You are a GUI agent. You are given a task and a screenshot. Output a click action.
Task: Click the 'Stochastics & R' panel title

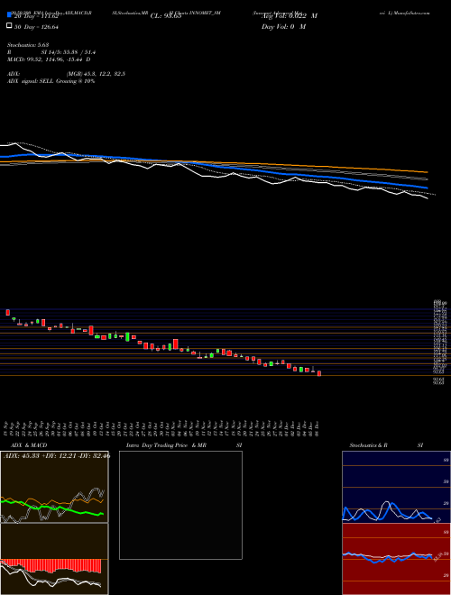point(368,445)
